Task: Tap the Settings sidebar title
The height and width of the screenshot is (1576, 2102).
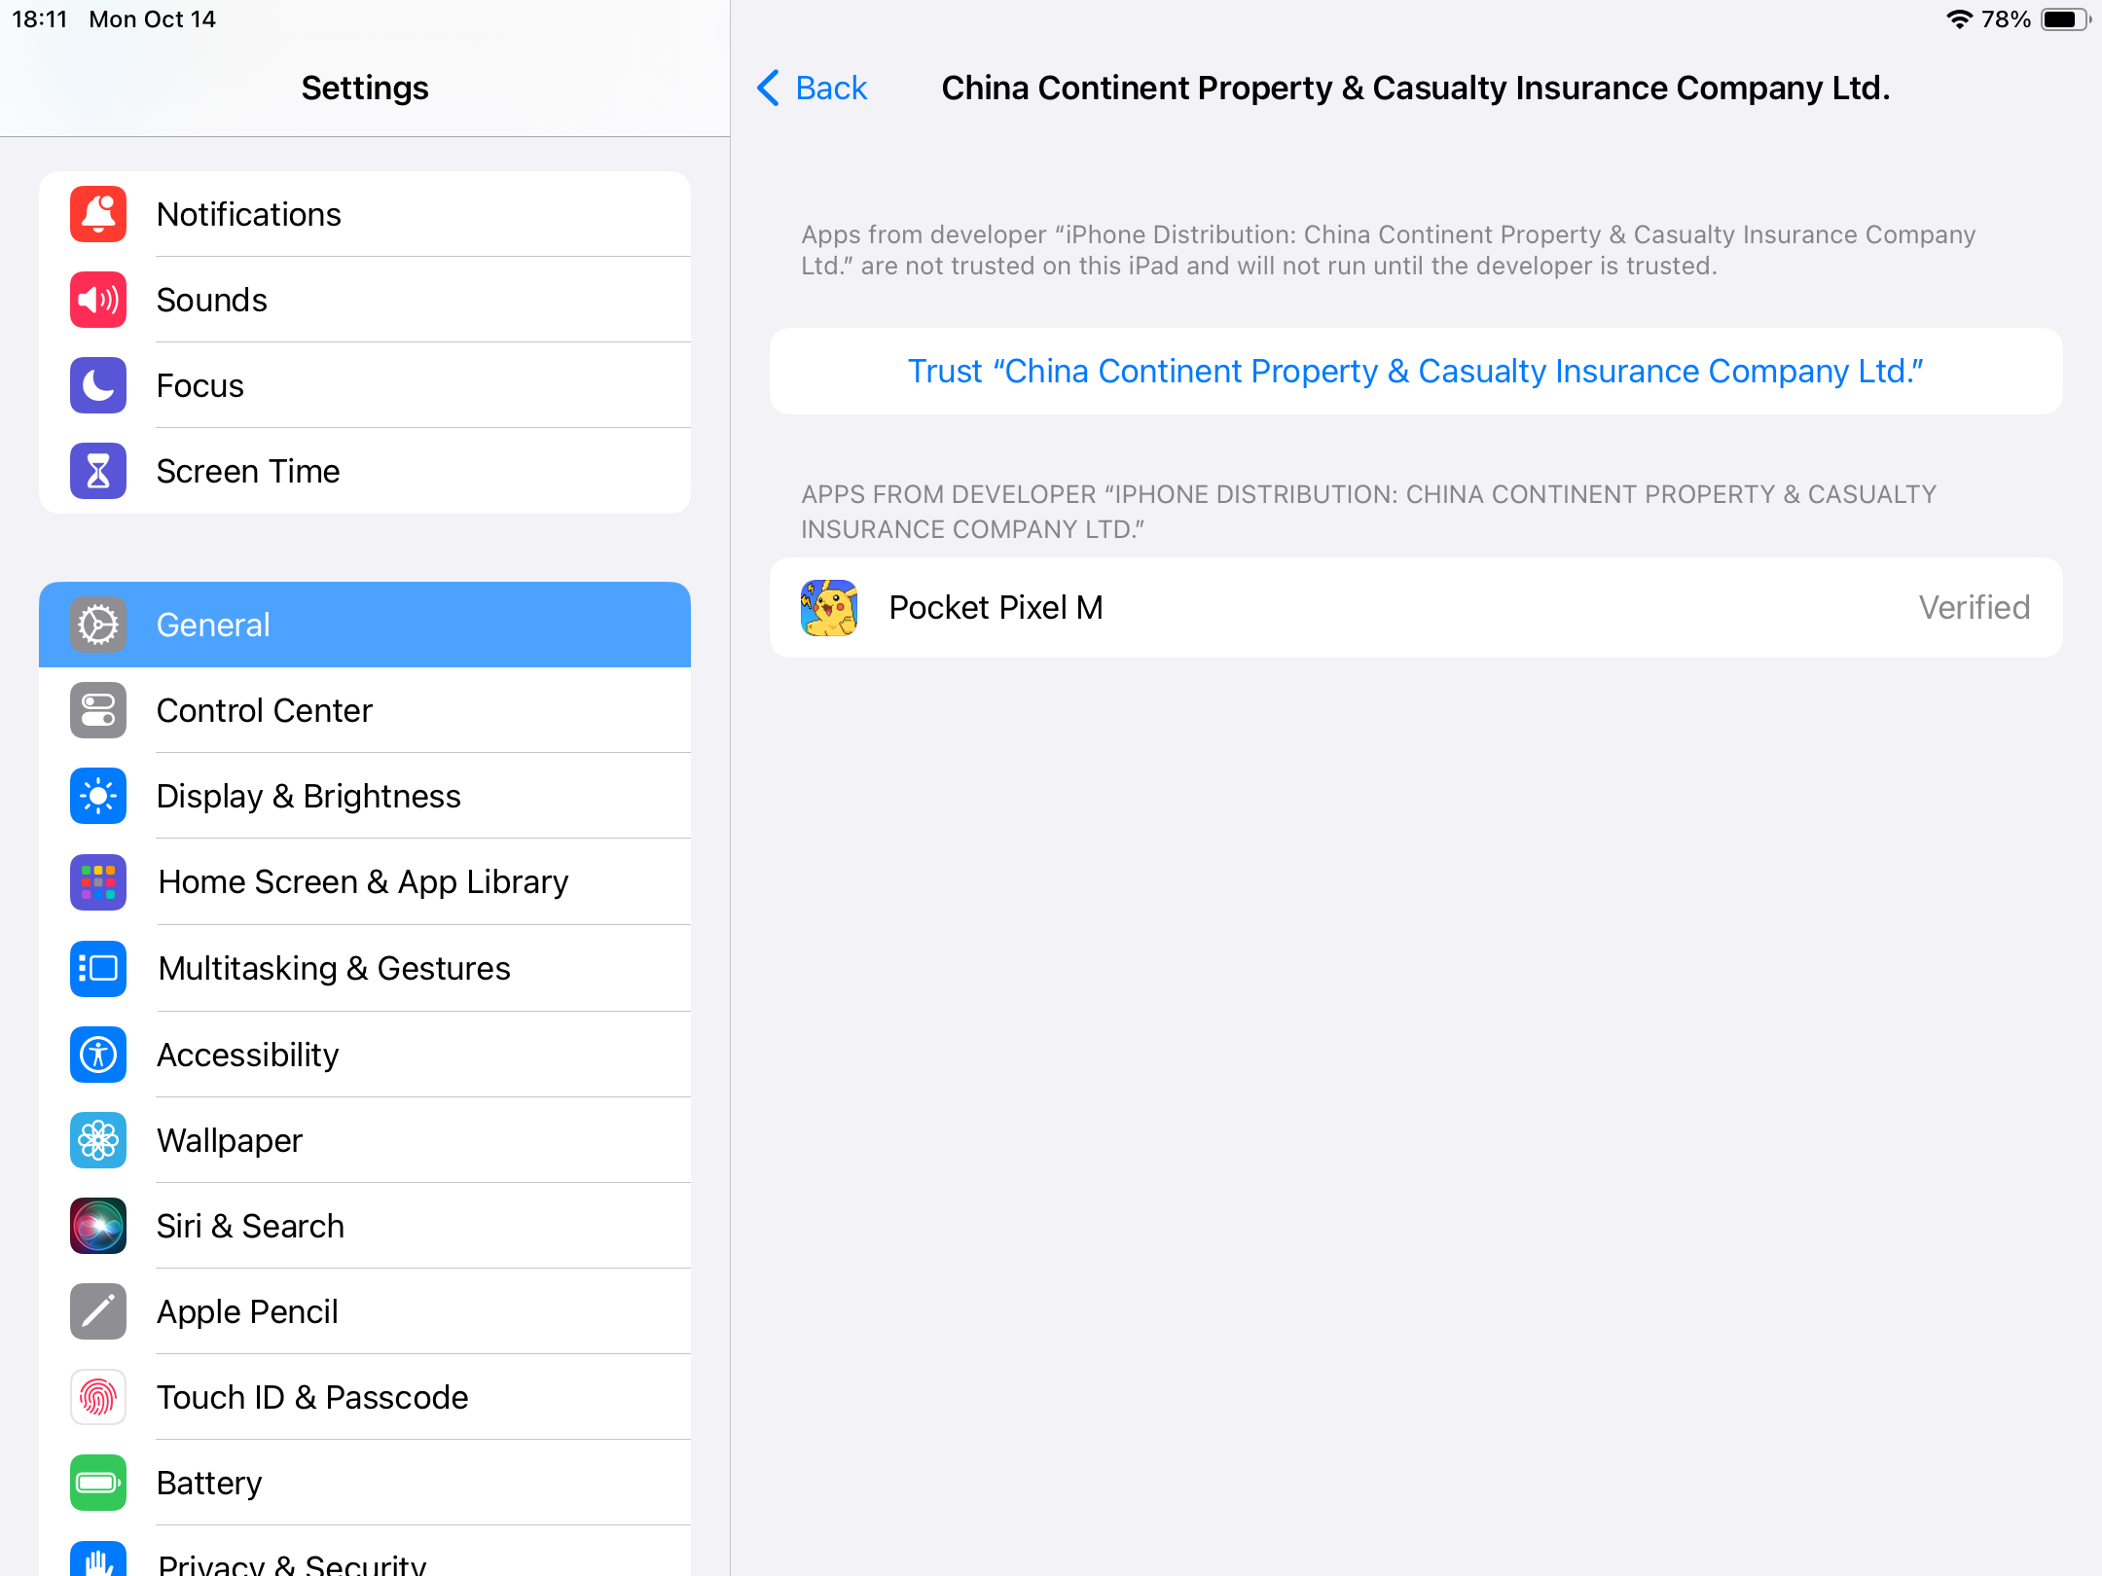Action: [365, 88]
